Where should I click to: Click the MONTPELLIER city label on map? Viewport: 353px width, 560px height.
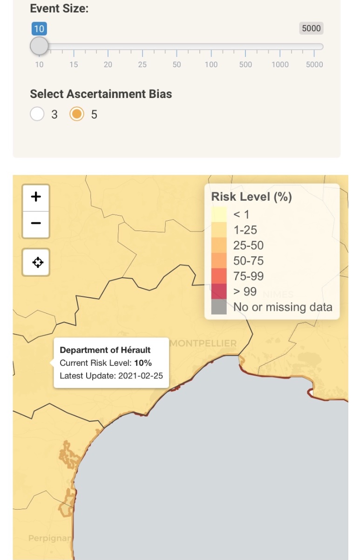click(x=203, y=343)
